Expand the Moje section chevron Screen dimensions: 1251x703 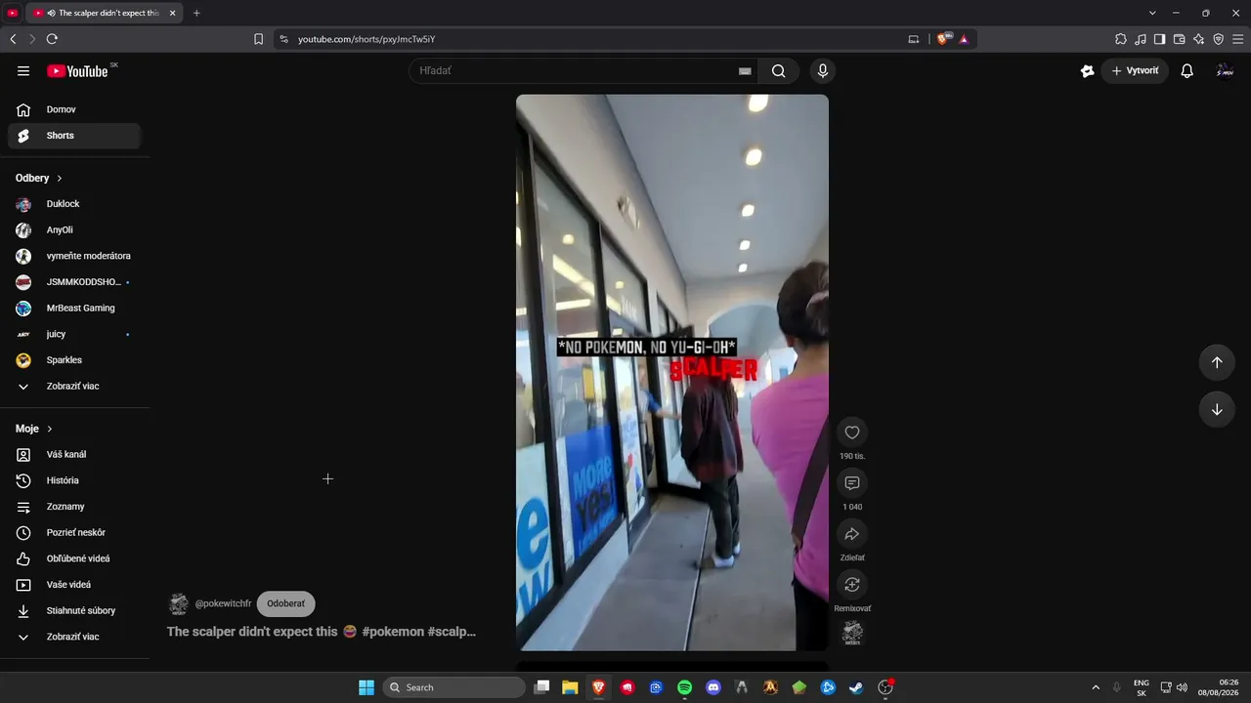click(50, 429)
